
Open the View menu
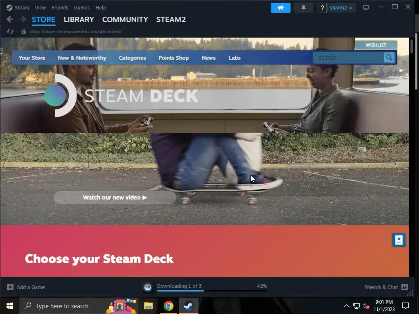[41, 7]
